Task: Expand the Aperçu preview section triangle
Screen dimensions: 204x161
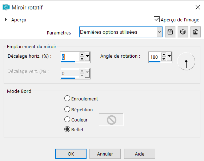Action: coord(6,20)
